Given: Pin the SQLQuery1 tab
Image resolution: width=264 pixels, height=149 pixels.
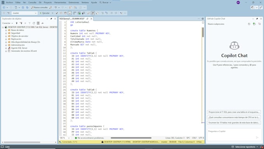Looking at the screenshot, I should point(87,19).
